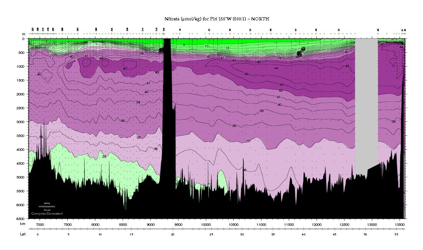Select the 'Computer Generated' caption text
Screen dimensions: 423x250
click(x=47, y=213)
